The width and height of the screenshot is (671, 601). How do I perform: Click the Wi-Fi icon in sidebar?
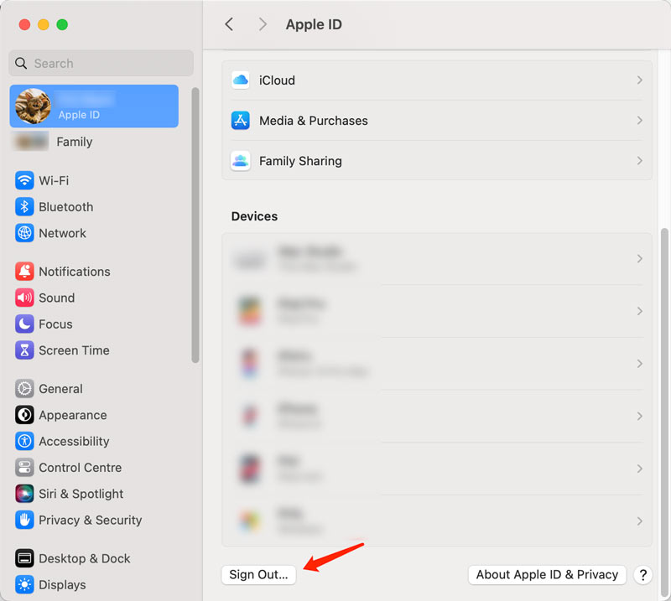click(x=24, y=180)
